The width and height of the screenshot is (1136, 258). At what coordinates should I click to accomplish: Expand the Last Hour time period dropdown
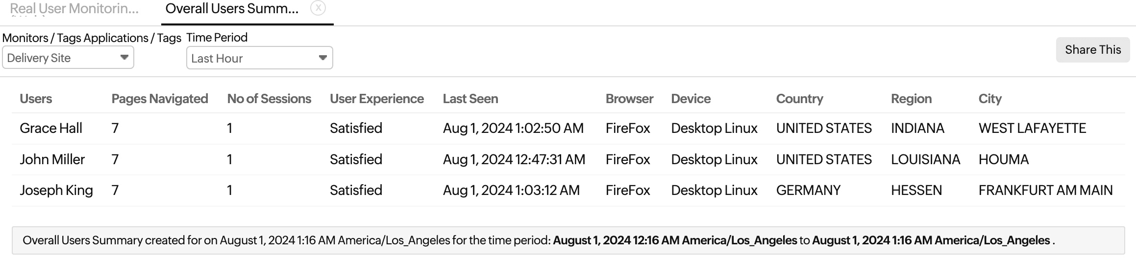pos(259,58)
